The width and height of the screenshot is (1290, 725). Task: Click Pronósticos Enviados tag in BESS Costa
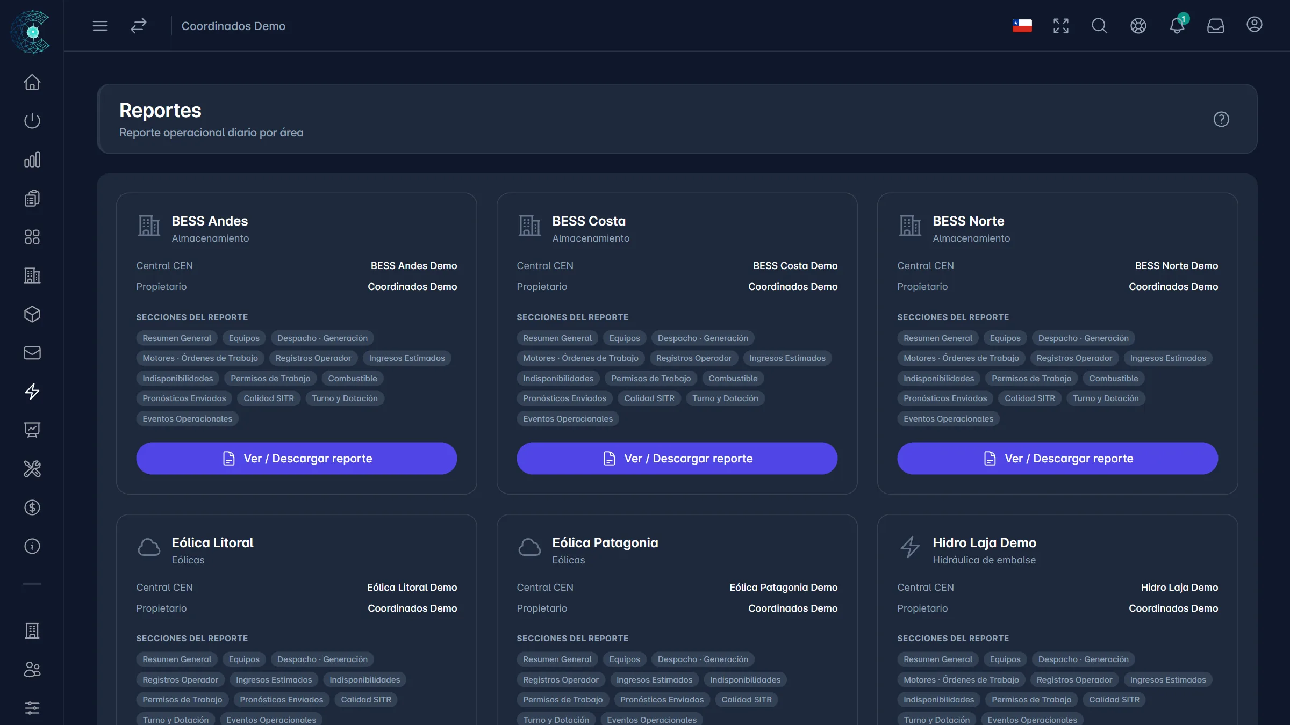[565, 398]
